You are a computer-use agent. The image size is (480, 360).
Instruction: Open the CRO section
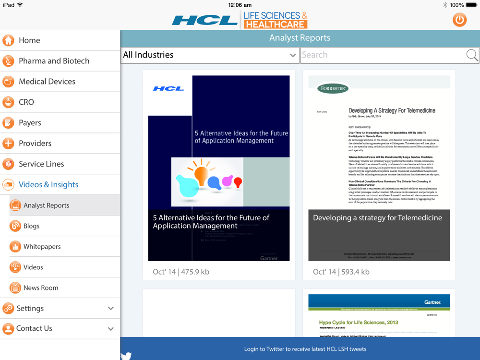[60, 102]
